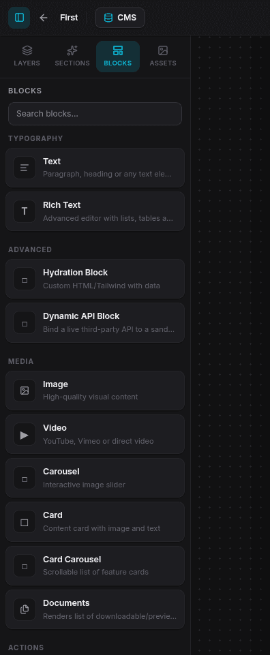270x655 pixels.
Task: Click the ACTIONS section heading
Action: click(x=26, y=648)
